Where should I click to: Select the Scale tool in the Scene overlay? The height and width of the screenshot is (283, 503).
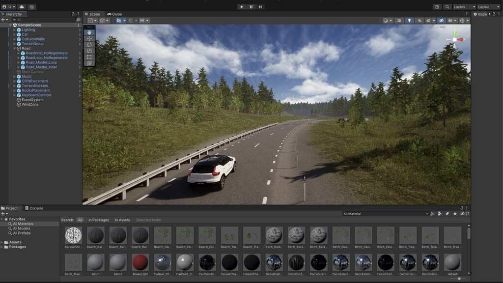click(x=89, y=51)
